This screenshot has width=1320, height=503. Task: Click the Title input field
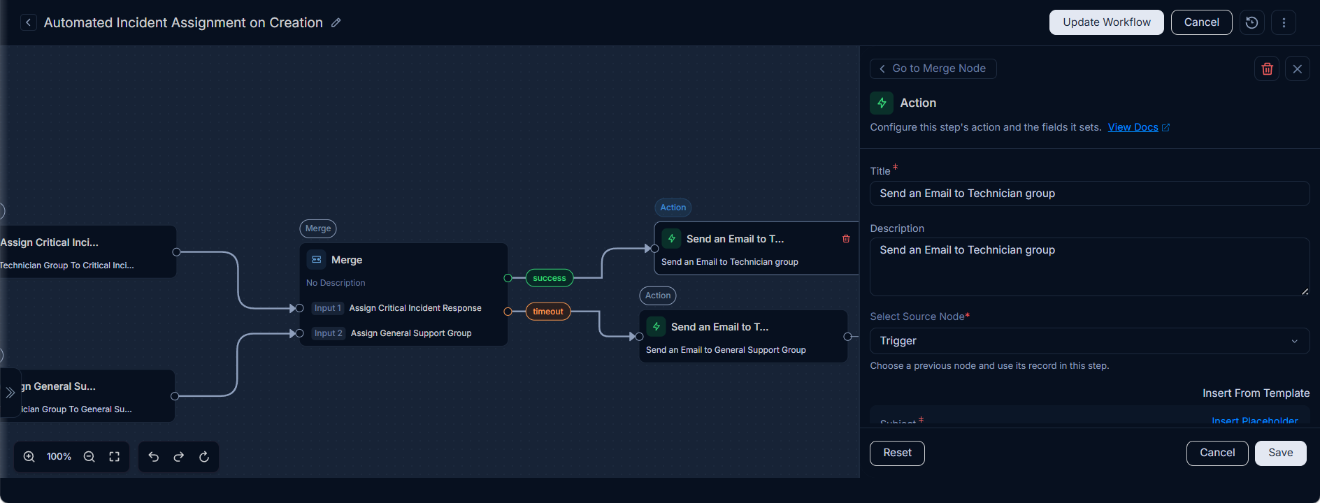[1089, 194]
